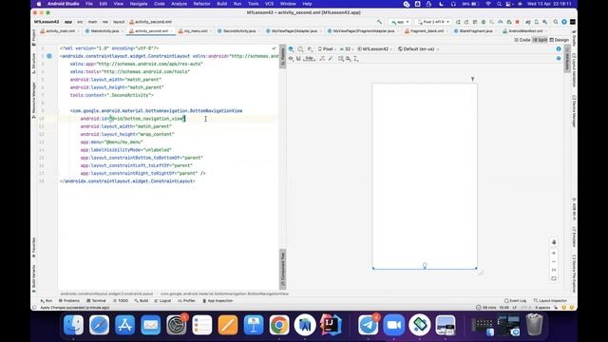
Task: Click the infer constraints wand icon
Action: [x=331, y=59]
